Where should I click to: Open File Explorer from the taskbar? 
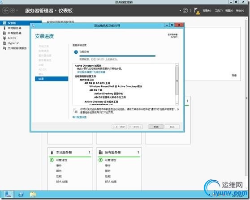(x=33, y=195)
